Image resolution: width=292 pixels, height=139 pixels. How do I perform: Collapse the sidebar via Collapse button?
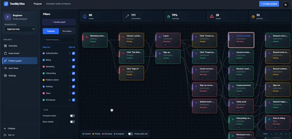[x=9, y=128]
